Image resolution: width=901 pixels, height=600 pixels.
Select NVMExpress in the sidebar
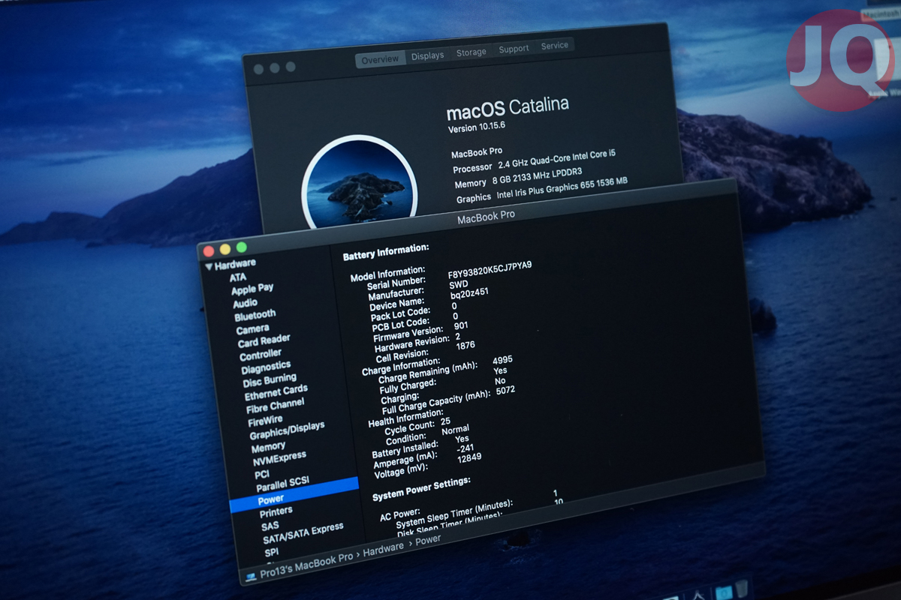[x=279, y=458]
